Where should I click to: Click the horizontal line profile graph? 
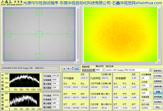24,80
